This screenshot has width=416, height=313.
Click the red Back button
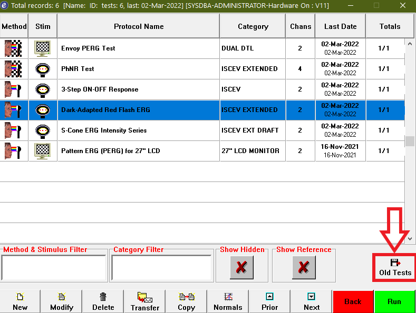[x=353, y=301]
